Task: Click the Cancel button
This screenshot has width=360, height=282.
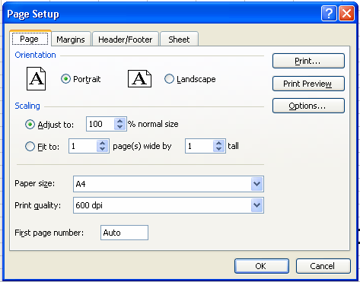Action: click(323, 266)
